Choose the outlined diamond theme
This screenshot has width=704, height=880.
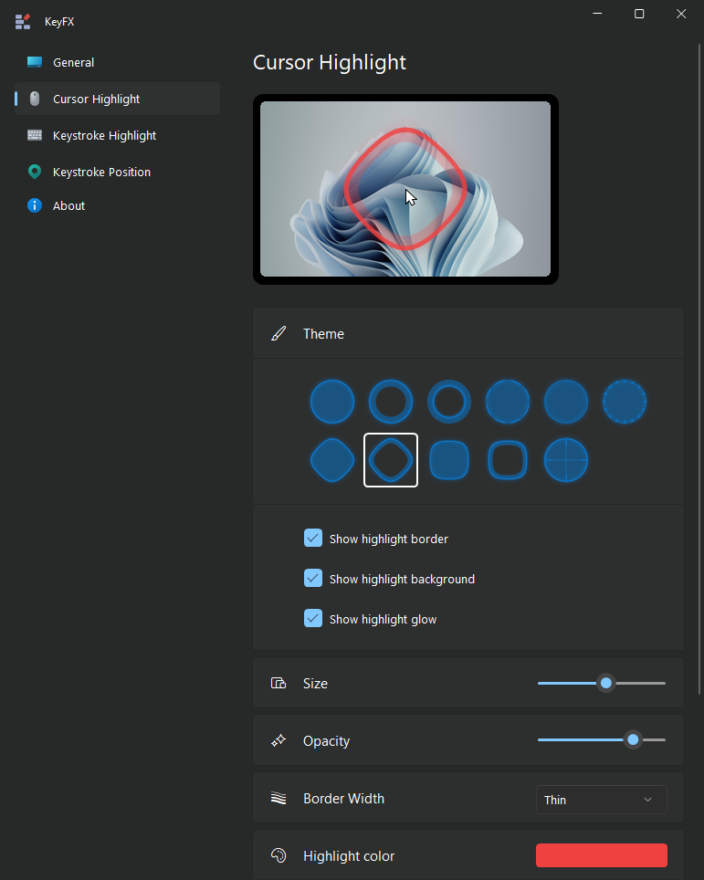click(391, 460)
